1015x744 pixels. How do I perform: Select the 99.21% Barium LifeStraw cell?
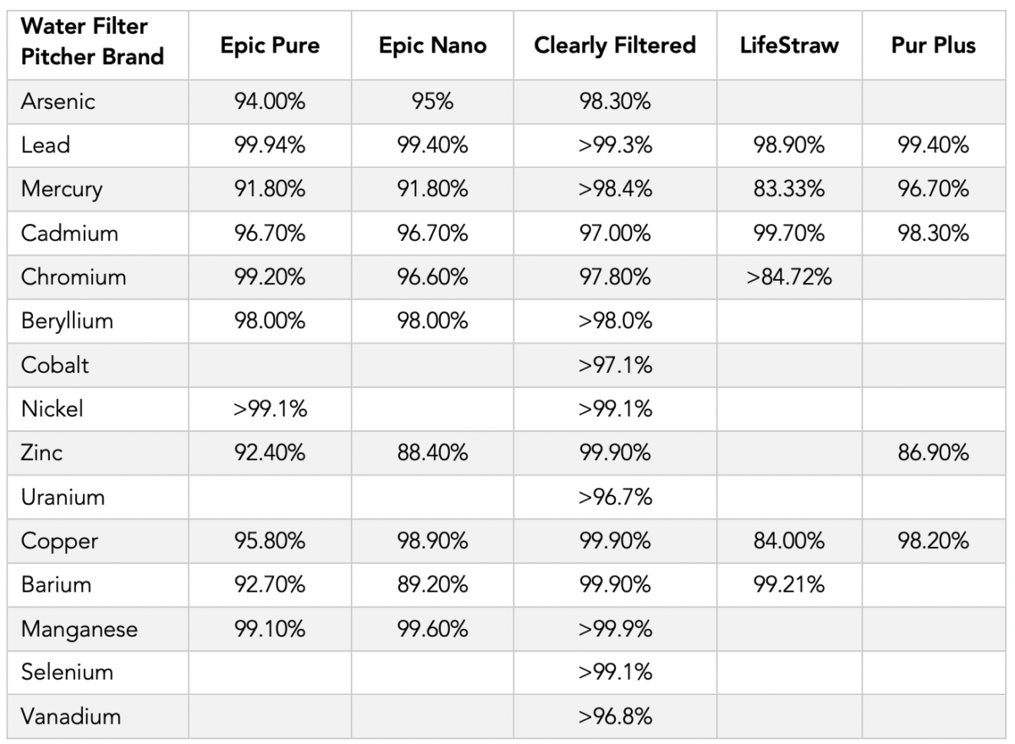789,585
